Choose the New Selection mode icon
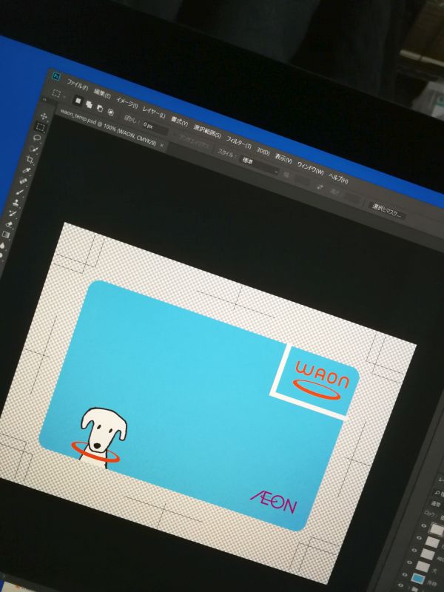 [x=78, y=101]
